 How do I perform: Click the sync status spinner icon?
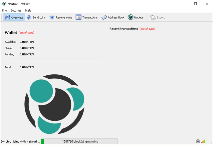(198, 141)
